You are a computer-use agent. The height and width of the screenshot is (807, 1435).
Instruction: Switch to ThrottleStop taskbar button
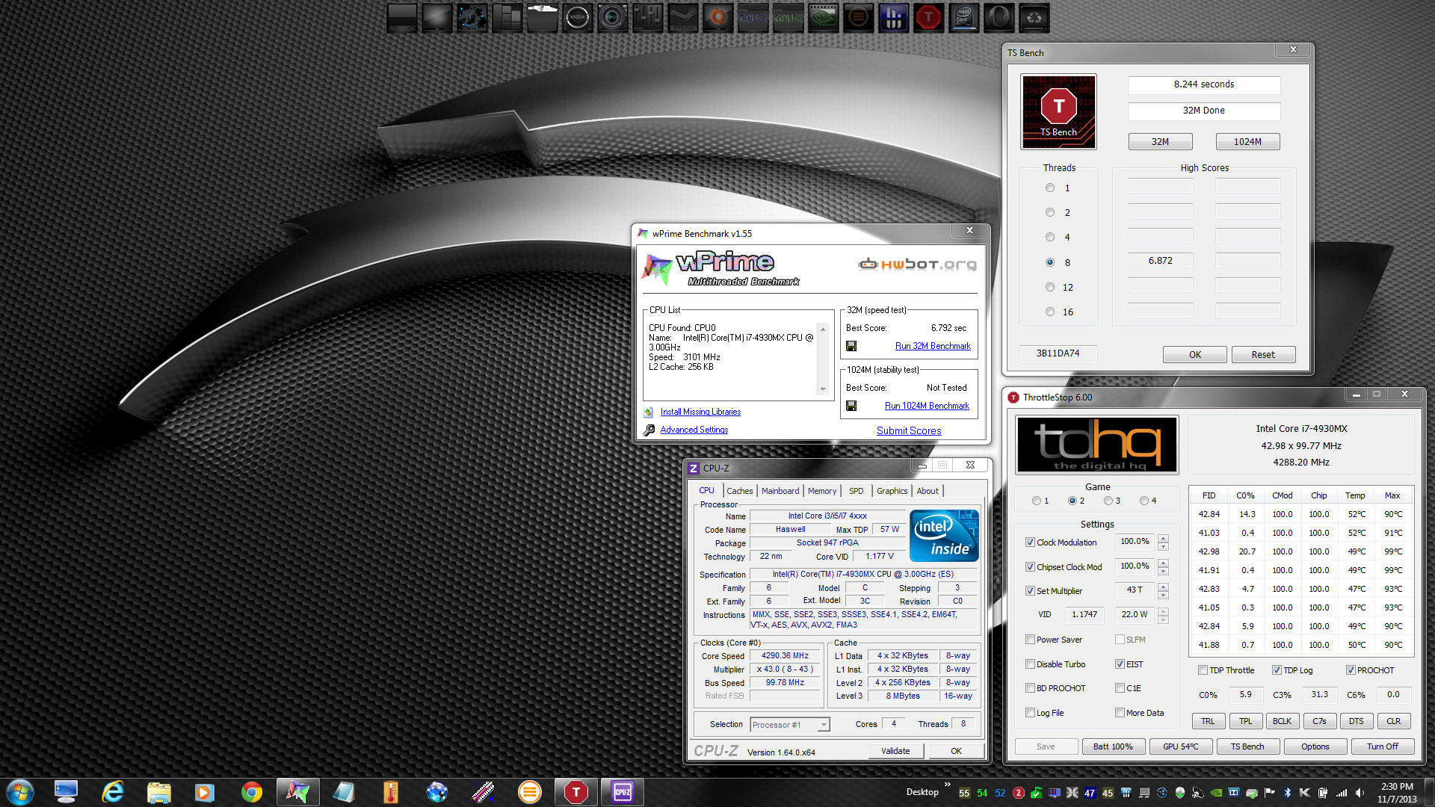(575, 791)
